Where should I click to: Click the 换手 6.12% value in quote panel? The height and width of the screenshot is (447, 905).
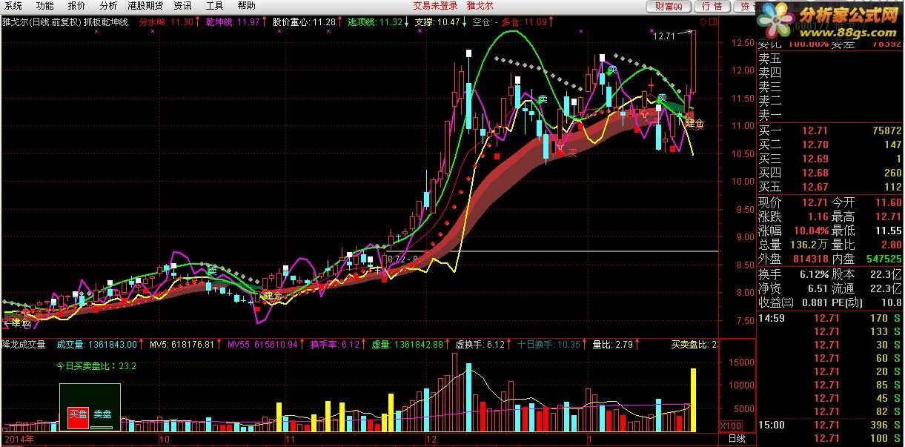812,274
